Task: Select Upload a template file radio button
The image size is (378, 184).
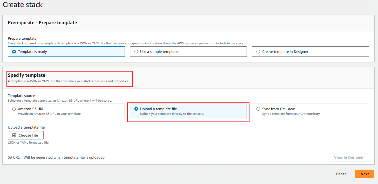Action: coord(136,109)
